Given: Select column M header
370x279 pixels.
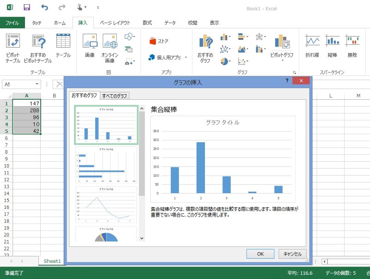Looking at the screenshot, I should [358, 96].
